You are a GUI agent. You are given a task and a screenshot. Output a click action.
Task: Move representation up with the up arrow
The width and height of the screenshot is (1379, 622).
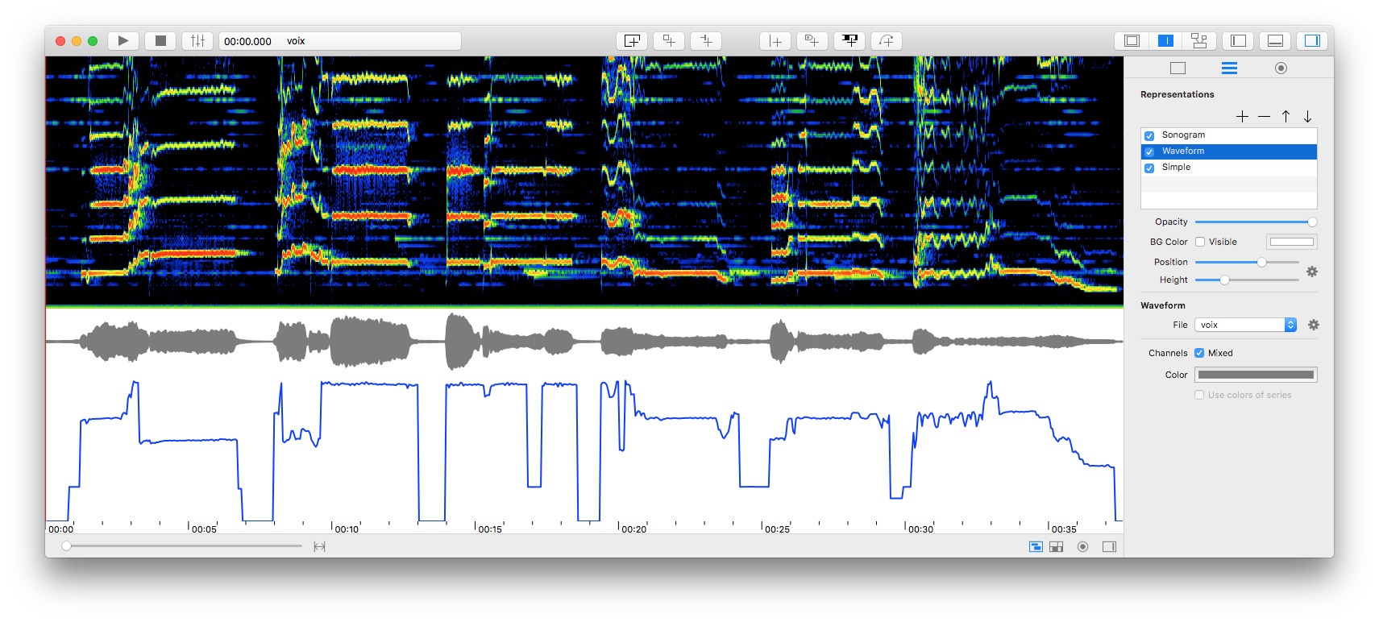pos(1286,117)
